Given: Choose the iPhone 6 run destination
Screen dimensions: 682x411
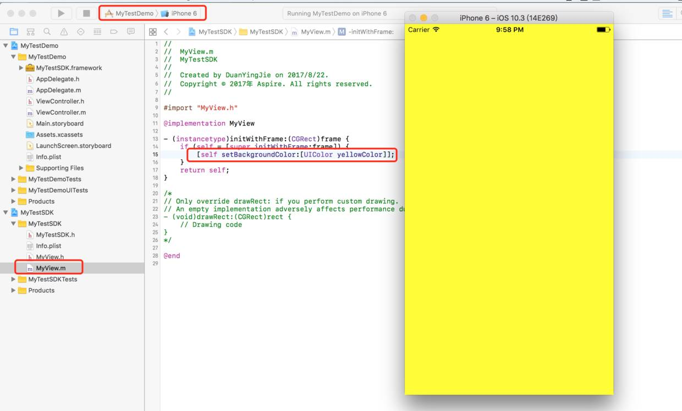Looking at the screenshot, I should point(179,13).
